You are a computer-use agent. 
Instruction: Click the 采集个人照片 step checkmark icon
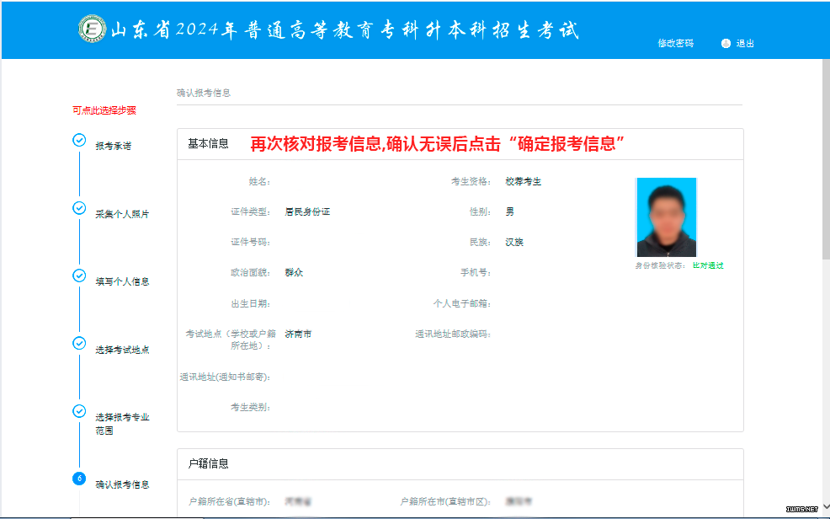[x=79, y=208]
